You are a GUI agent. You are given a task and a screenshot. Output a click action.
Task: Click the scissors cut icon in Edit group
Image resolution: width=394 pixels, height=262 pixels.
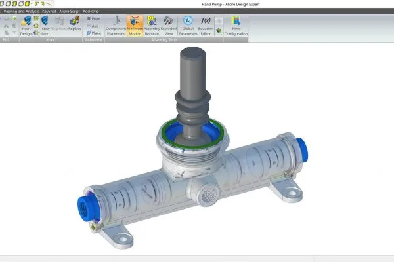click(7, 26)
